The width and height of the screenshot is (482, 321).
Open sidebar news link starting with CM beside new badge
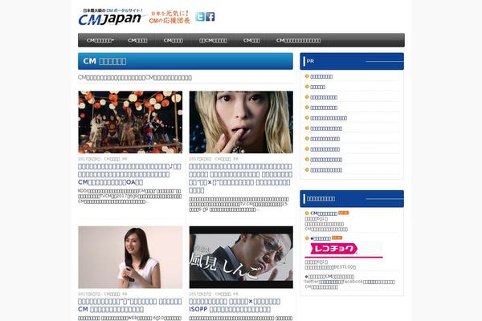click(x=324, y=213)
